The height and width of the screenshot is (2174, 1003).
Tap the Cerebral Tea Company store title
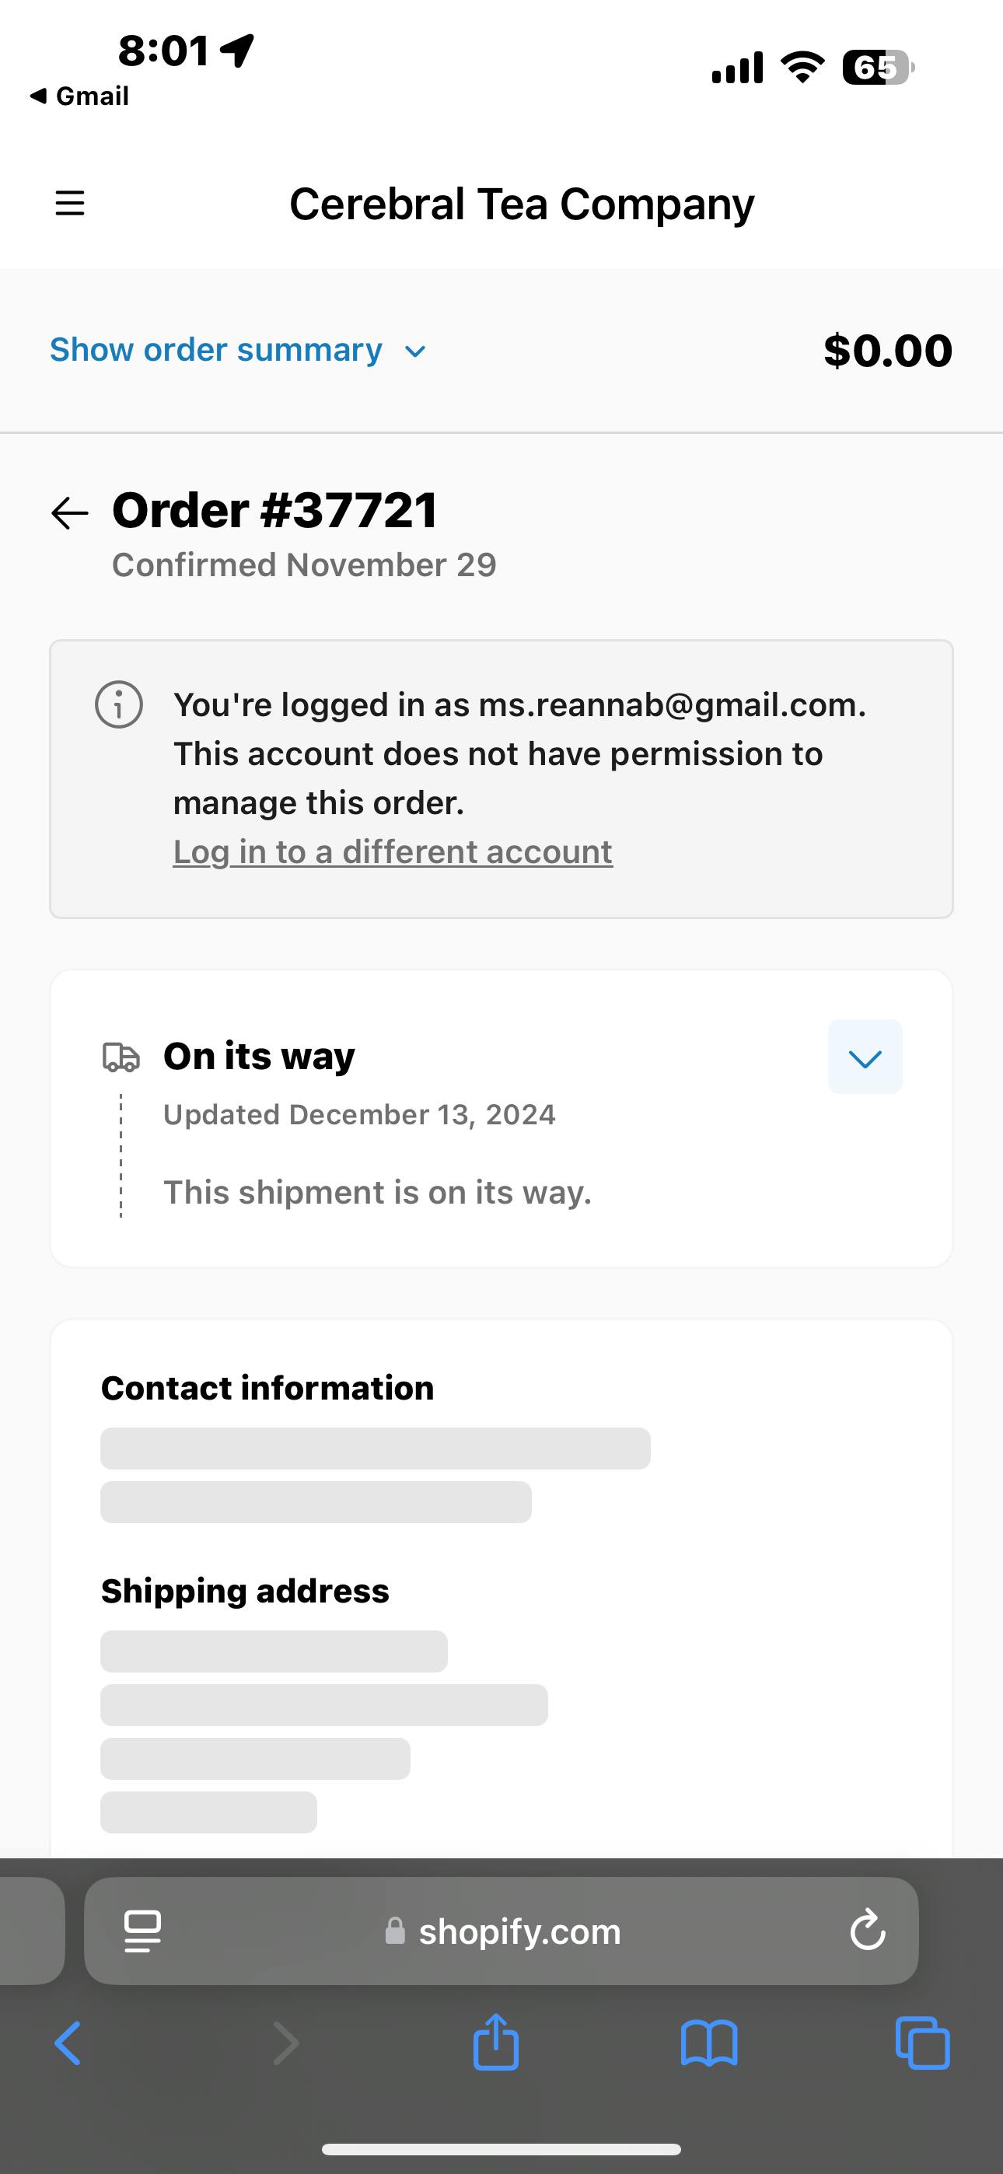click(522, 204)
